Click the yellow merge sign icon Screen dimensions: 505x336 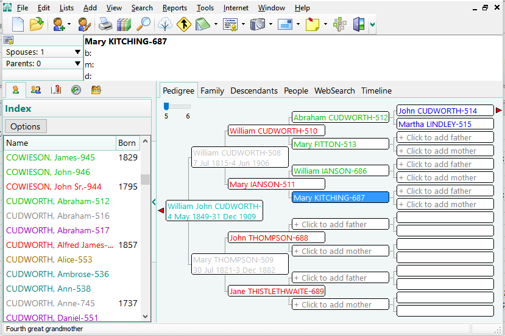pyautogui.click(x=184, y=24)
